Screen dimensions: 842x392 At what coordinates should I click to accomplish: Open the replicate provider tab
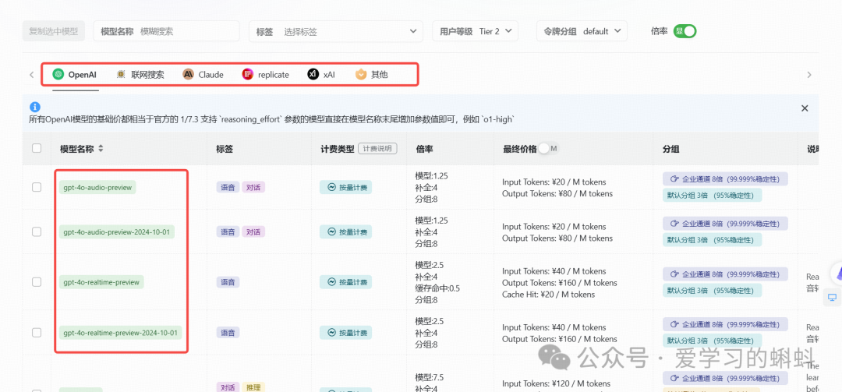[266, 75]
